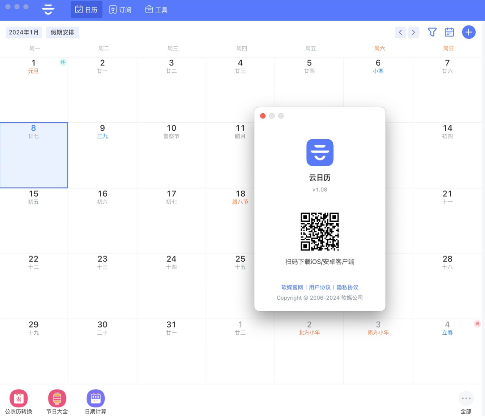
Task: Open 节日大全 festivals tool
Action: pos(57,402)
